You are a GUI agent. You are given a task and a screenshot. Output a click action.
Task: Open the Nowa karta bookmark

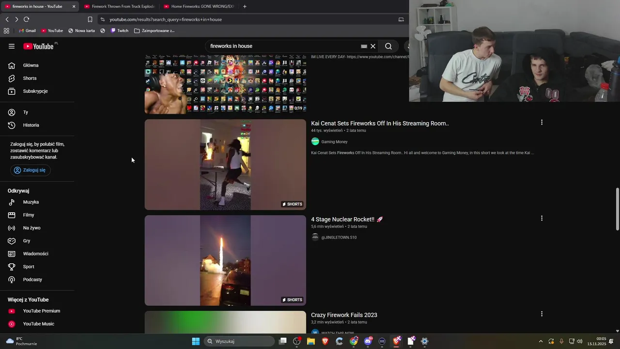(x=81, y=31)
